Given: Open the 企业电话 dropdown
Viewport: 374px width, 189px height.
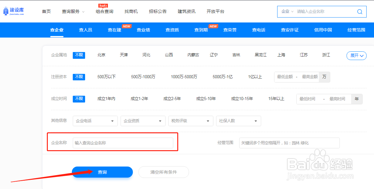Looking at the screenshot, I should coord(95,121).
